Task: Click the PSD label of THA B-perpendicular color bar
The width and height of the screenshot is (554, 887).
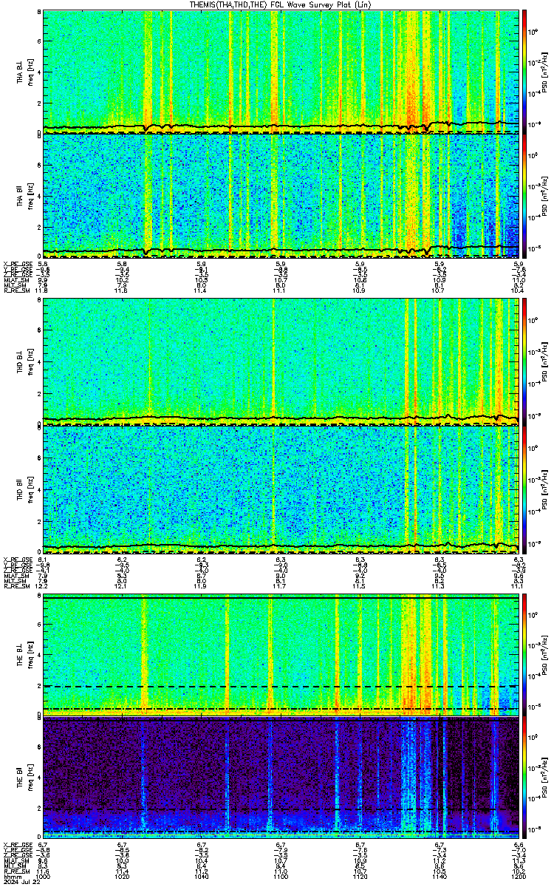Action: tap(544, 71)
